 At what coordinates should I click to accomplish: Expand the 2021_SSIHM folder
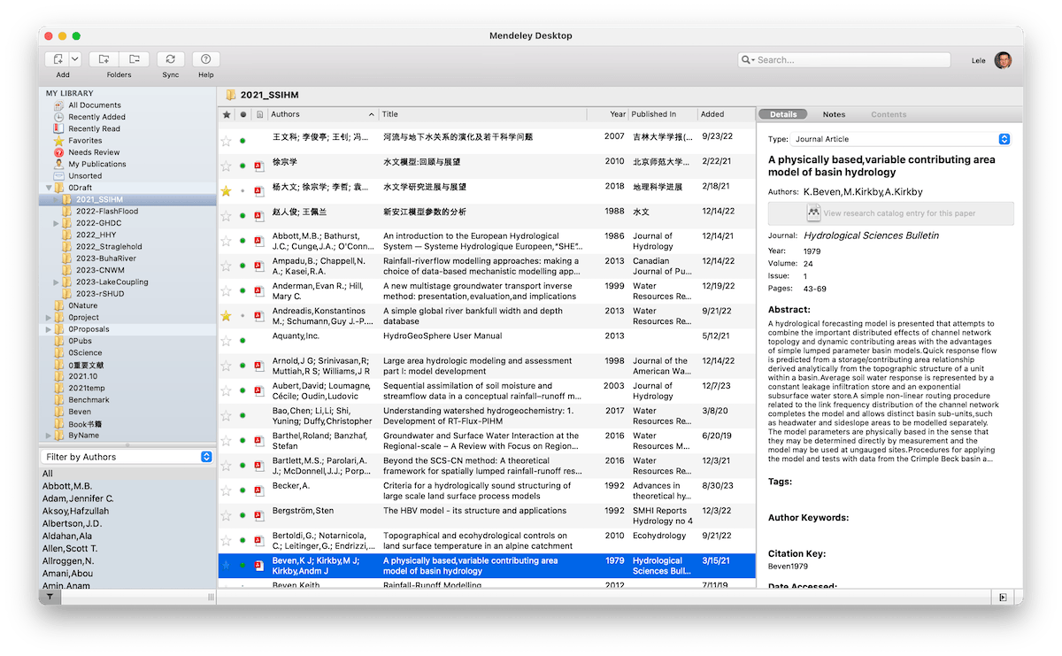[x=57, y=200]
